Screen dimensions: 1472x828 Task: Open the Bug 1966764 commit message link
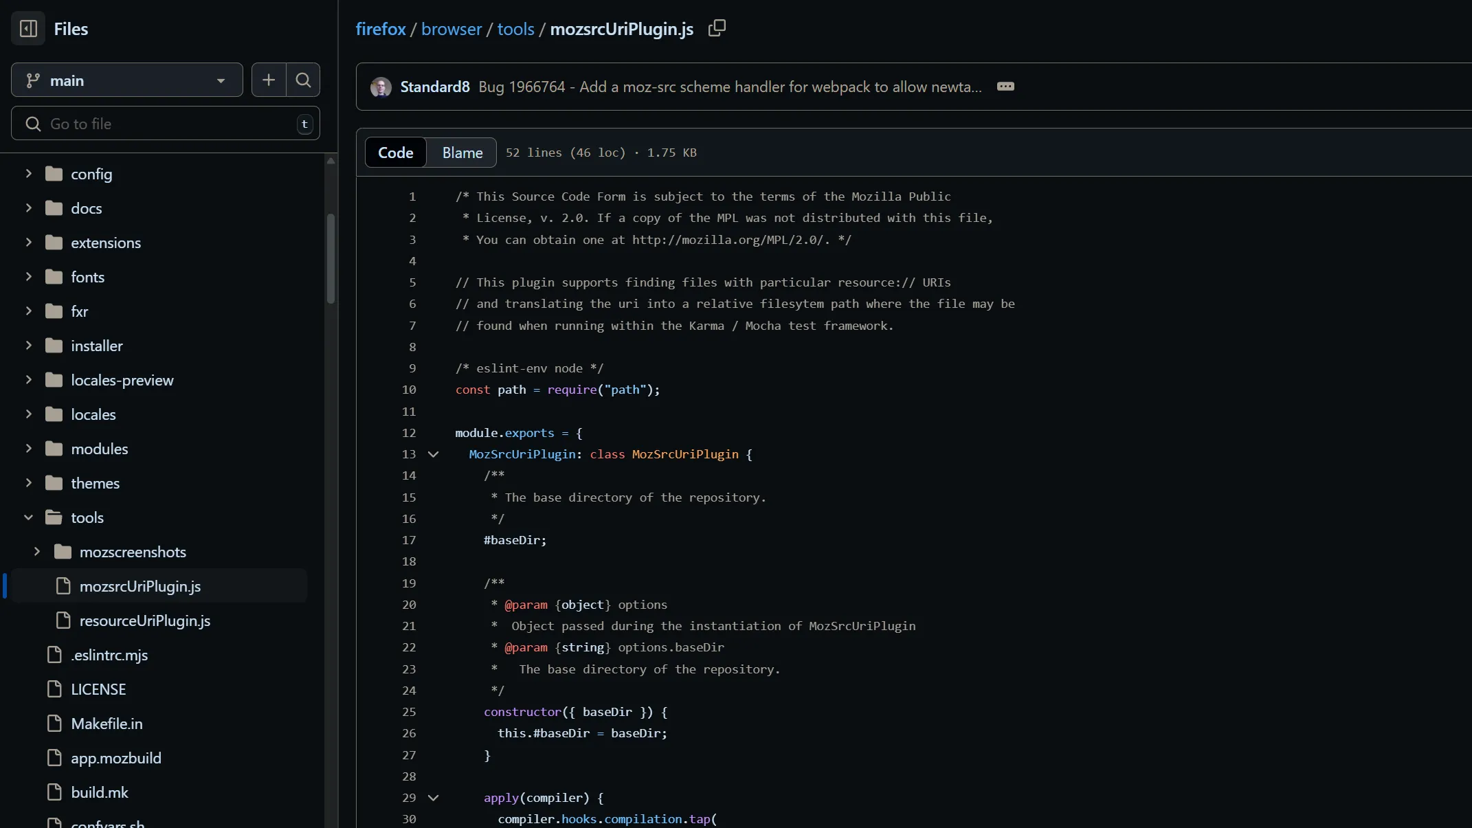pos(730,87)
